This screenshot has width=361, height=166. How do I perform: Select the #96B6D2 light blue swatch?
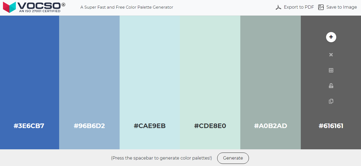[89, 81]
